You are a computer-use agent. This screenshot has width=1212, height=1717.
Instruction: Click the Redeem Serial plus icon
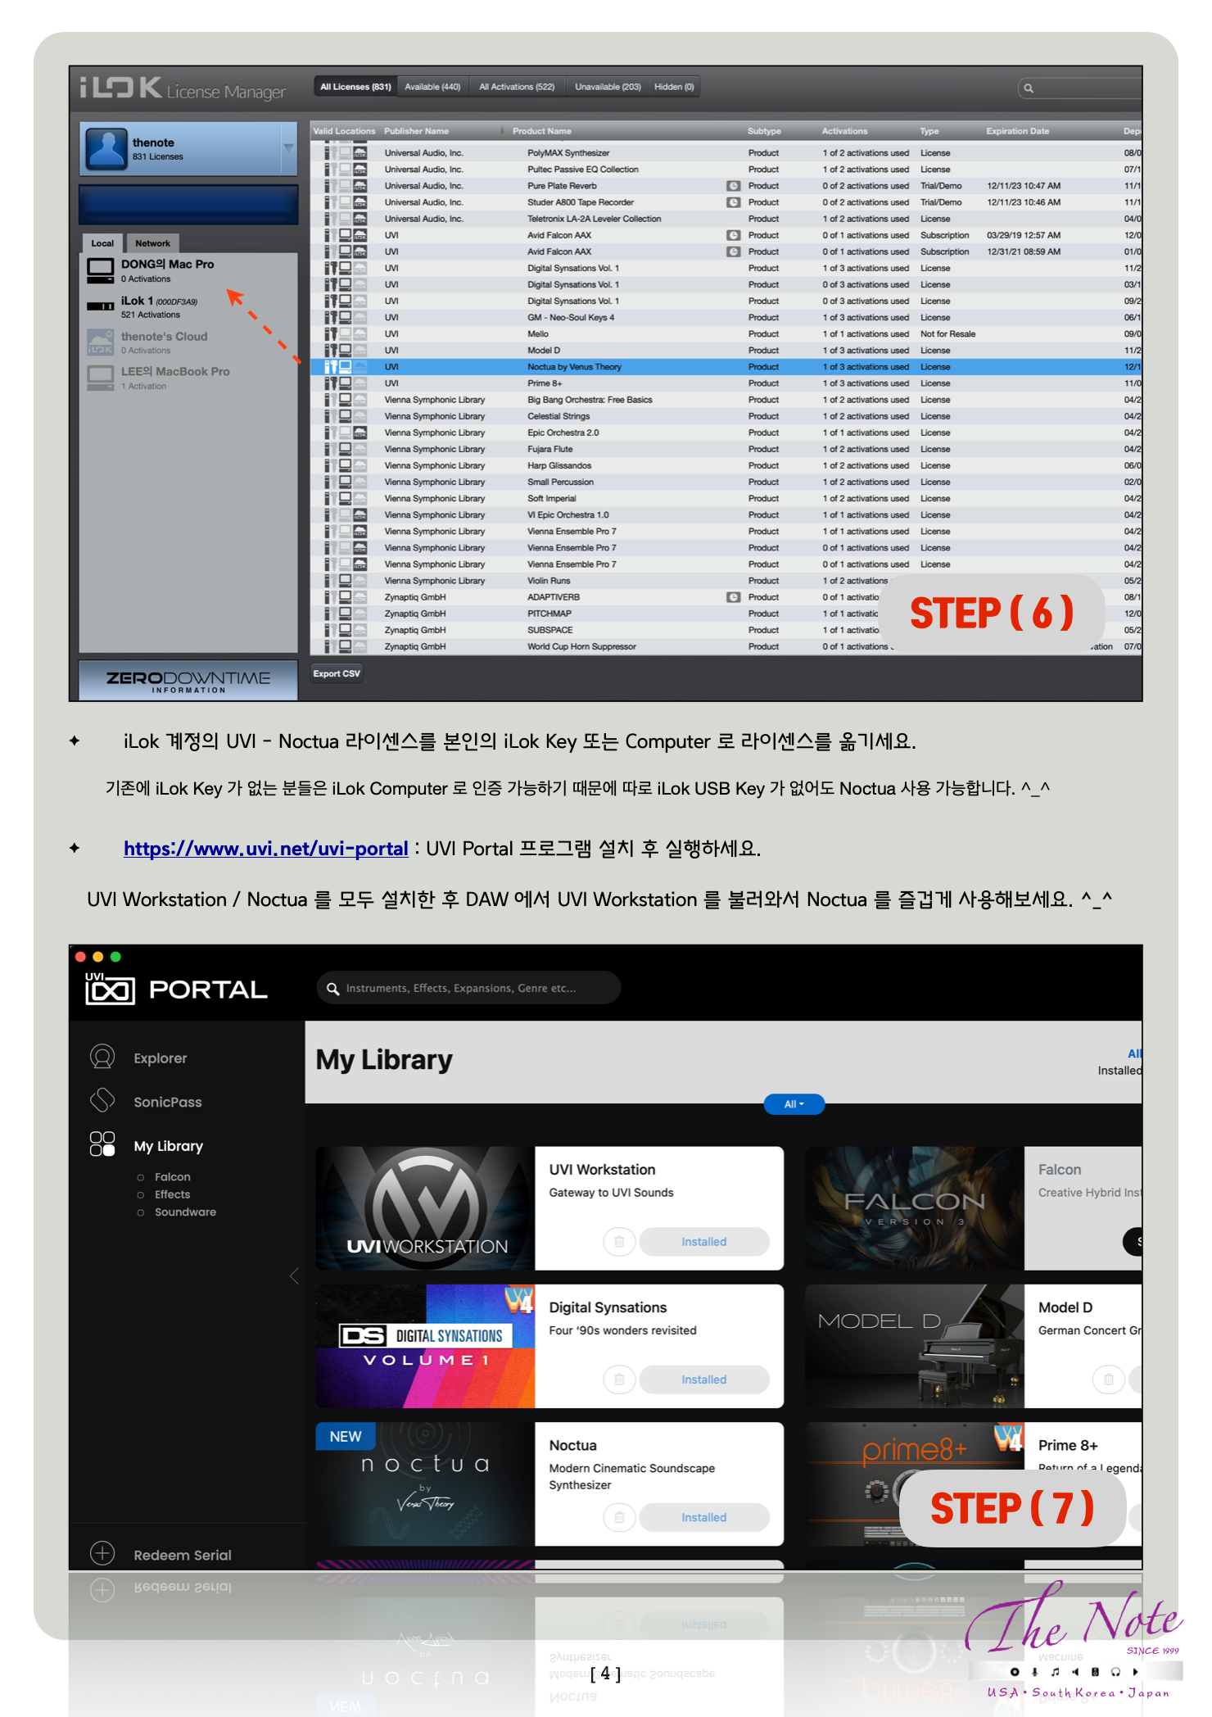point(102,1553)
